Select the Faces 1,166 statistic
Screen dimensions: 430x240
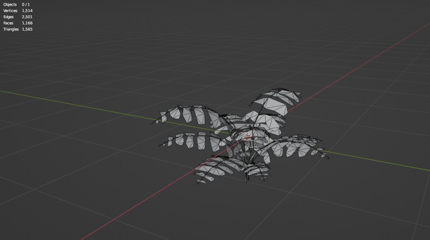coord(18,23)
